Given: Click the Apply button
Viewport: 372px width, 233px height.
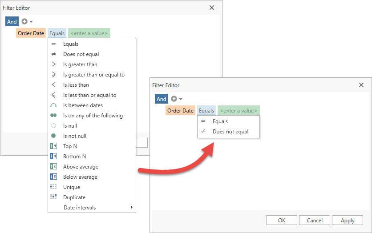Looking at the screenshot, I should click(348, 220).
